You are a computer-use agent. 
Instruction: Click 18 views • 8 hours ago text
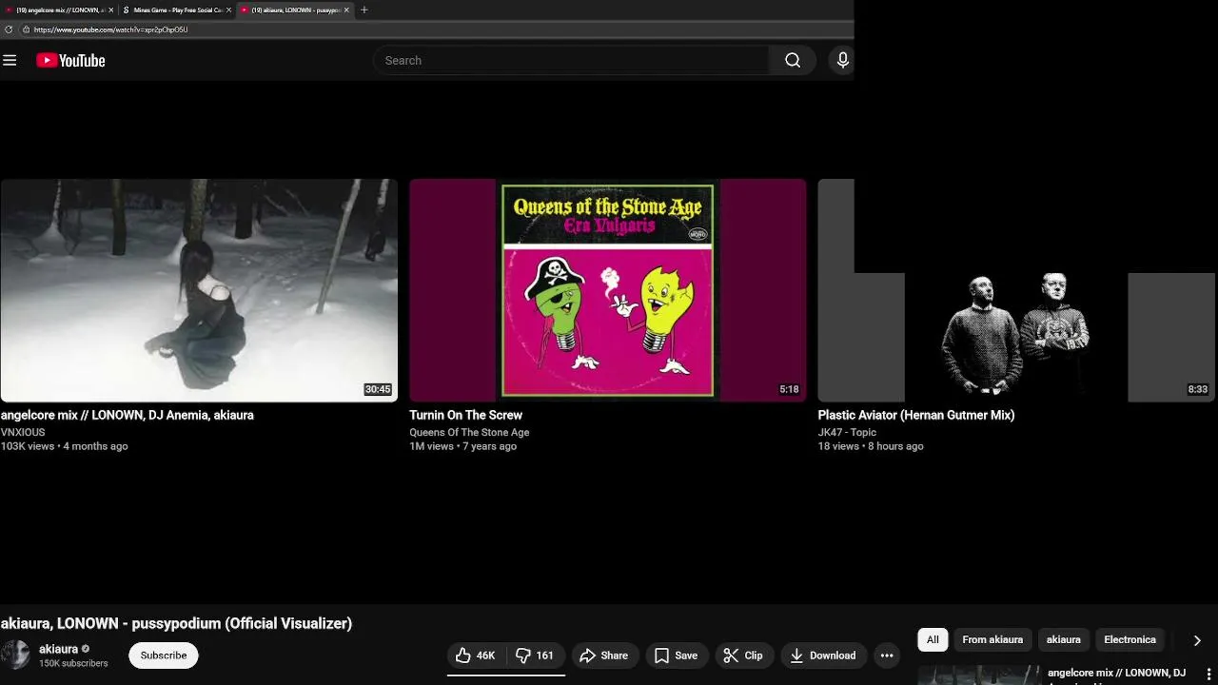(871, 446)
